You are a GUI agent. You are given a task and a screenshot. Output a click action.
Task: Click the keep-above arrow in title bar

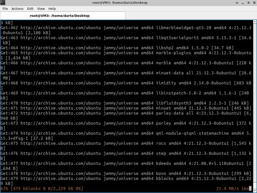pyautogui.click(x=237, y=3)
